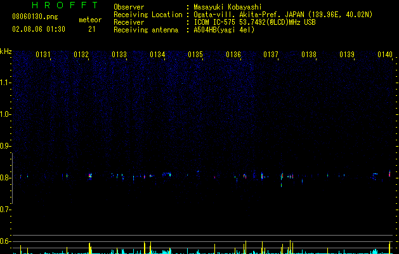Click the date stamp 02.08.06 01:30

click(x=39, y=29)
